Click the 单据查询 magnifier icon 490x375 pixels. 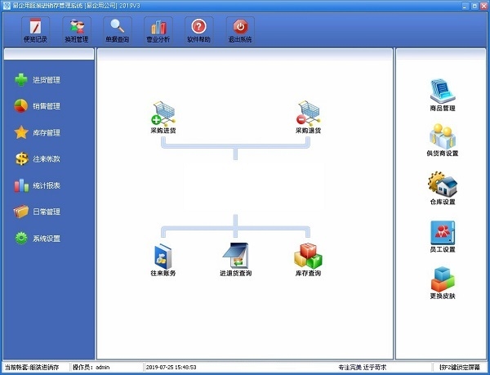[118, 29]
